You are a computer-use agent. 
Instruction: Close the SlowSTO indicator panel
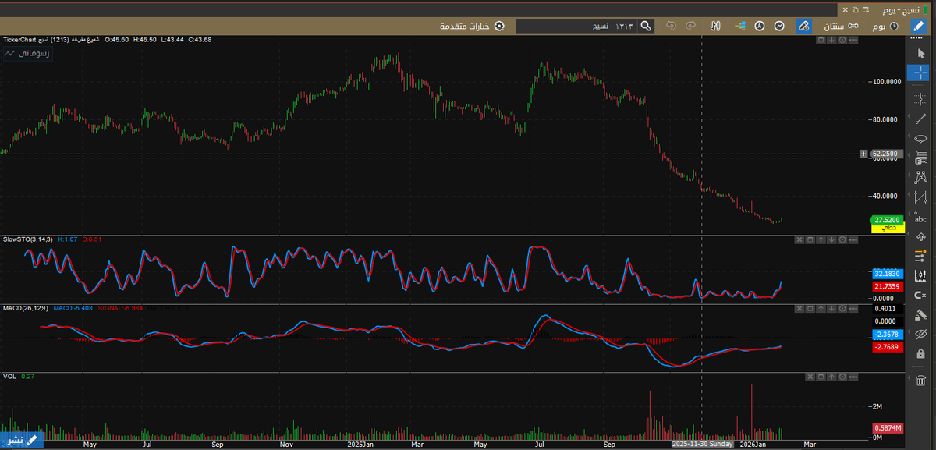pos(799,239)
